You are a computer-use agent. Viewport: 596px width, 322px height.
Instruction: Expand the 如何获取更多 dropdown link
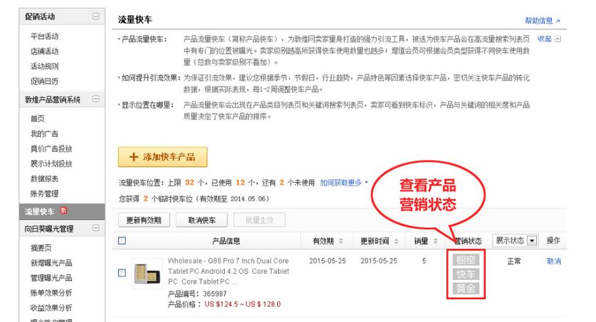click(344, 183)
